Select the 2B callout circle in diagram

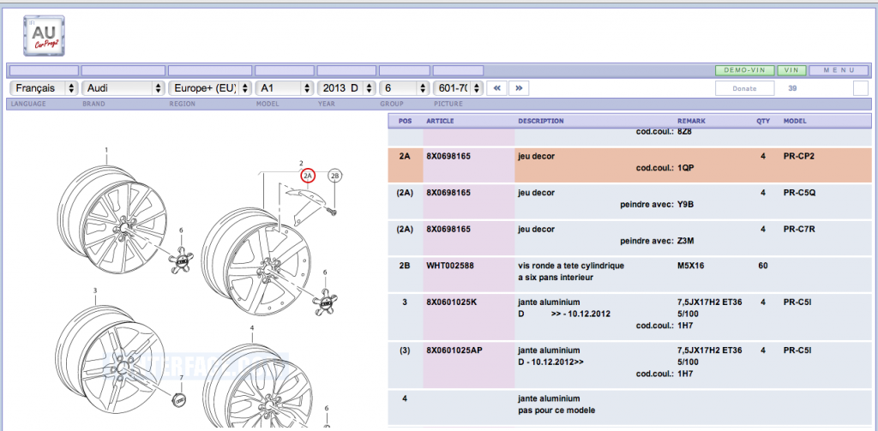(335, 176)
